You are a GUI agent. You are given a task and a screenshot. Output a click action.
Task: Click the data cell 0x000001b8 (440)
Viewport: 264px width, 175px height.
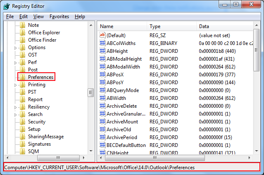tap(217, 51)
